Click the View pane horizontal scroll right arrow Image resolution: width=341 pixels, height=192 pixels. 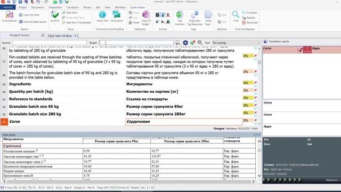[254, 181]
